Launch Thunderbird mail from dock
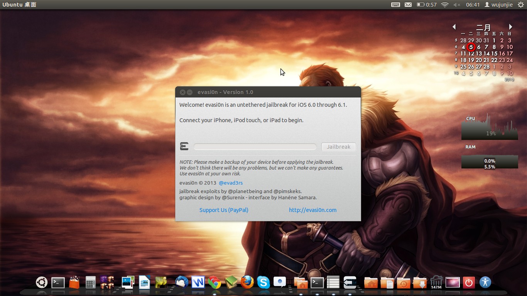This screenshot has width=527, height=296. [182, 283]
